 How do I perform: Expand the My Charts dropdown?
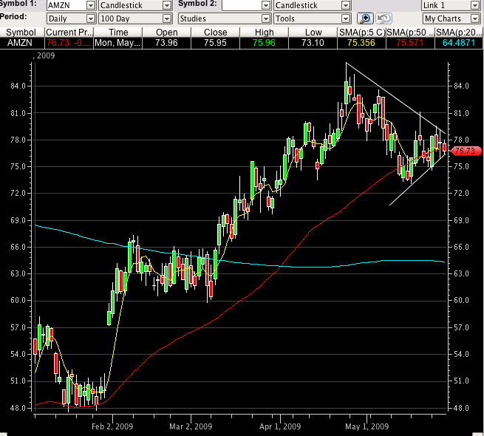click(450, 18)
